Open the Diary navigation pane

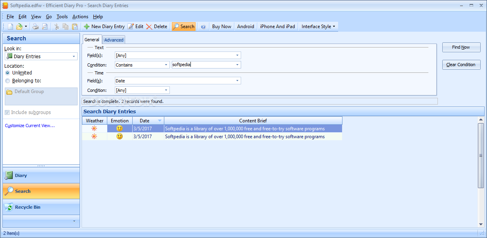(41, 175)
